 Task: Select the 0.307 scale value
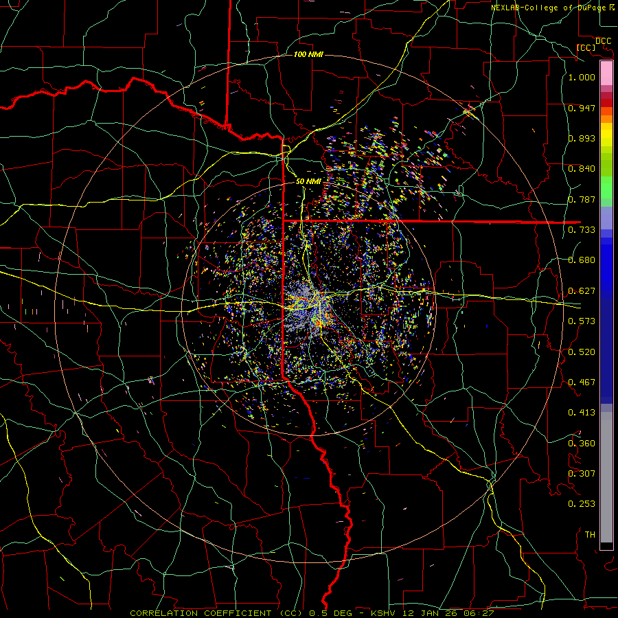point(582,474)
